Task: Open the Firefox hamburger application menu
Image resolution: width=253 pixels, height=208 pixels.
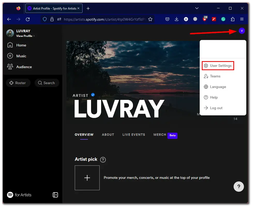Action: point(242,19)
